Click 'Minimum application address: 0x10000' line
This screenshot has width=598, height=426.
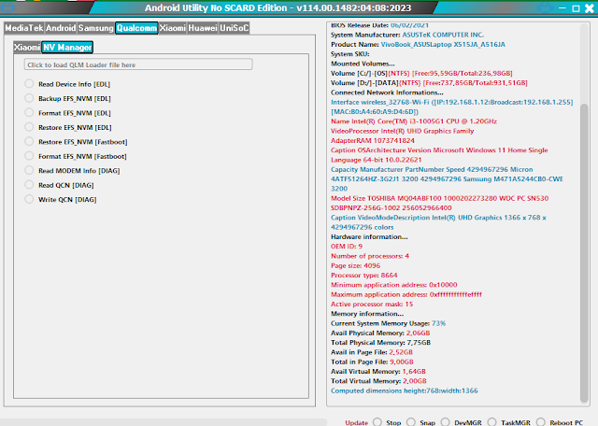[394, 285]
